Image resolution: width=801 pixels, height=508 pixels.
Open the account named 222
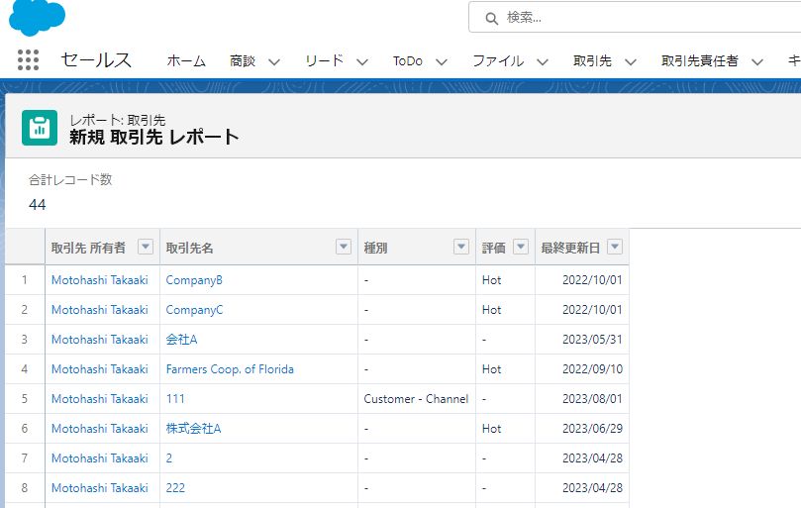pyautogui.click(x=175, y=487)
